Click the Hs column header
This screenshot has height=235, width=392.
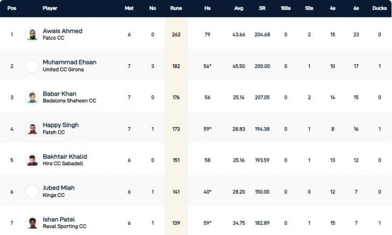pyautogui.click(x=207, y=8)
